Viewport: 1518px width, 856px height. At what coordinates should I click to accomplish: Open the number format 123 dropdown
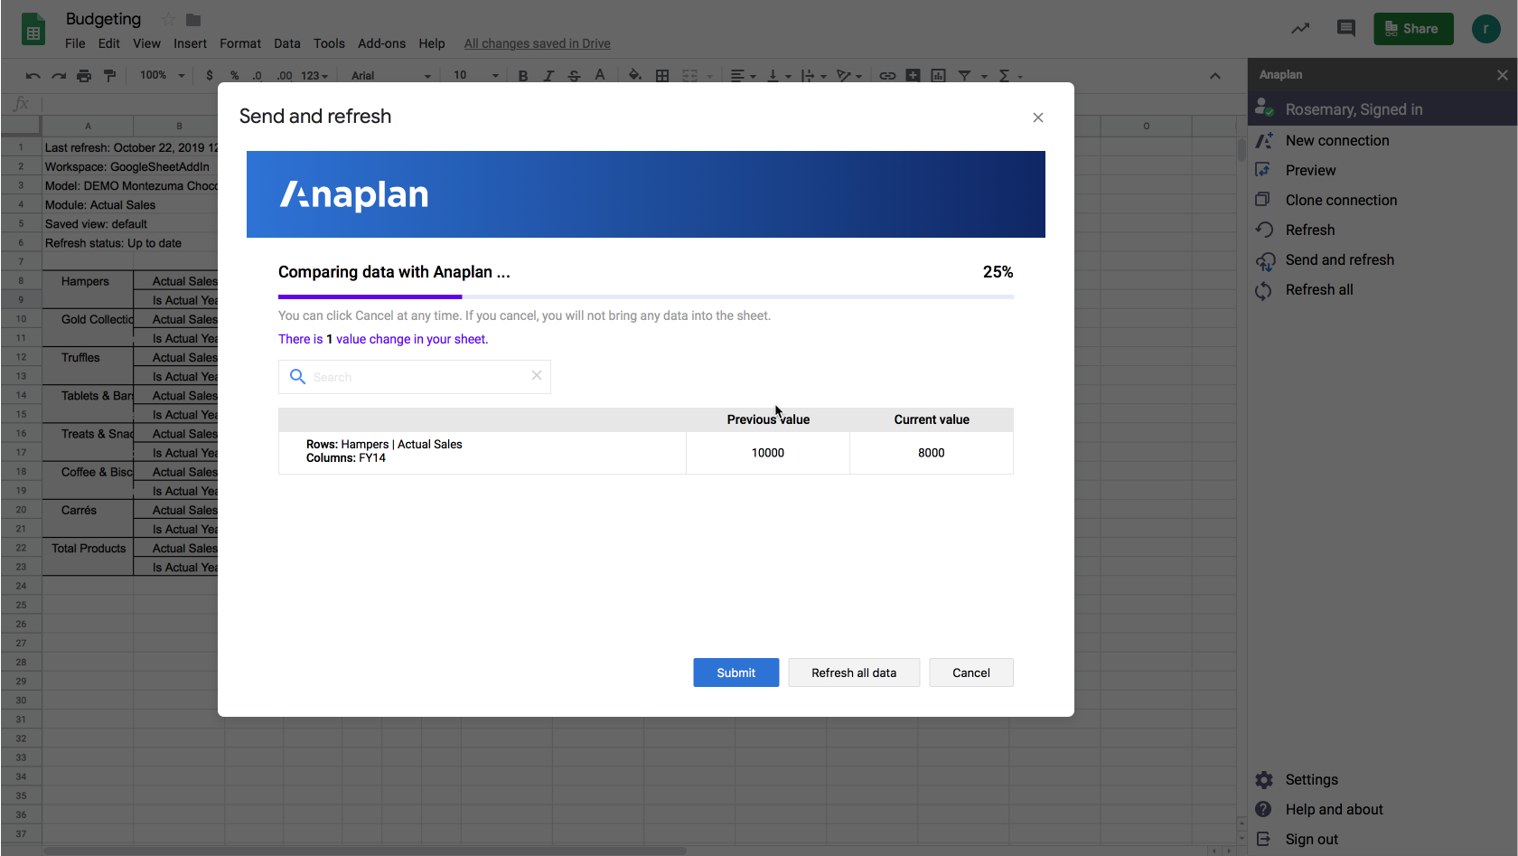pos(303,75)
